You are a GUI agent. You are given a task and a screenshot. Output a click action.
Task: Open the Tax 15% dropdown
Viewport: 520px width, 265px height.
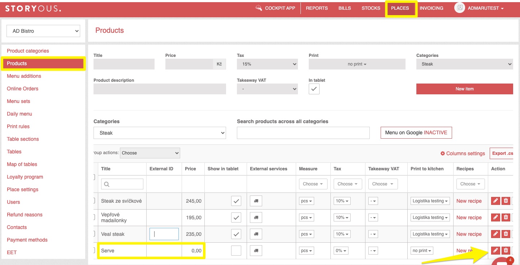pos(267,64)
